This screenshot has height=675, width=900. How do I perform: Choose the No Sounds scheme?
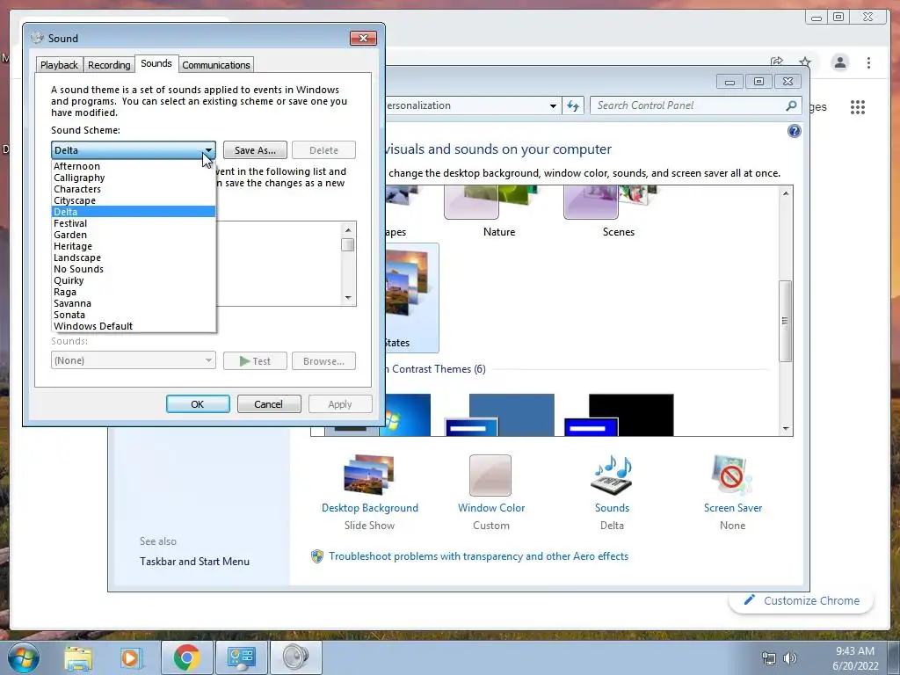point(134,269)
